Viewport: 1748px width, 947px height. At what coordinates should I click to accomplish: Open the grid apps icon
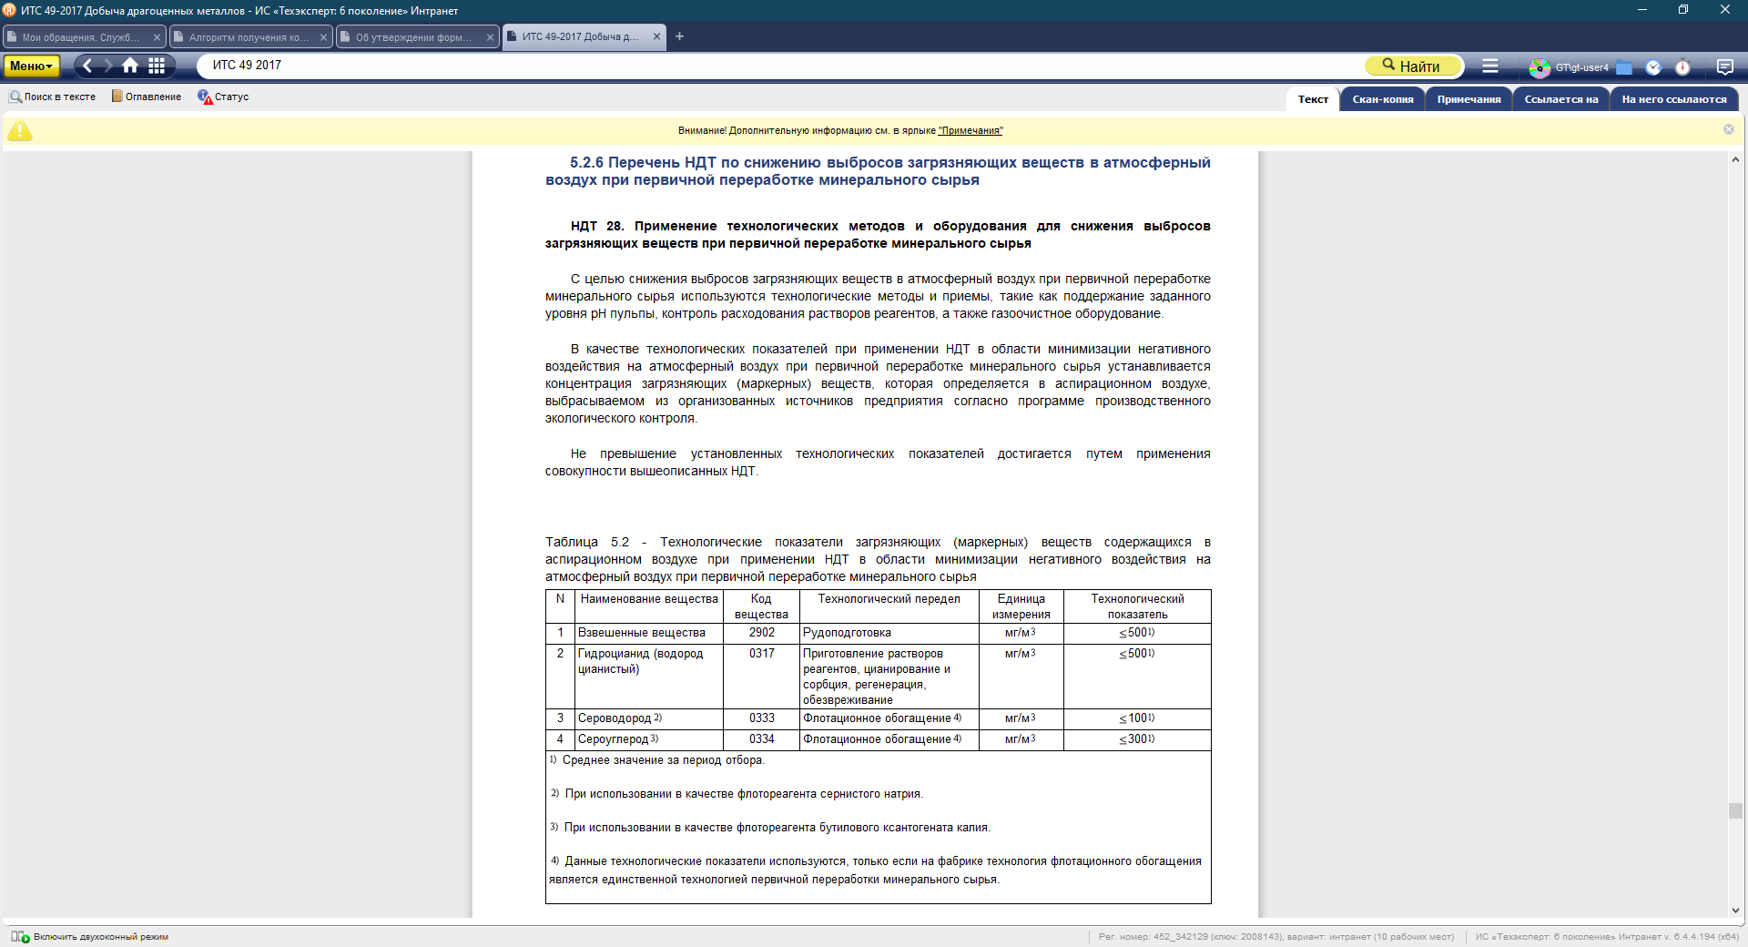point(157,66)
